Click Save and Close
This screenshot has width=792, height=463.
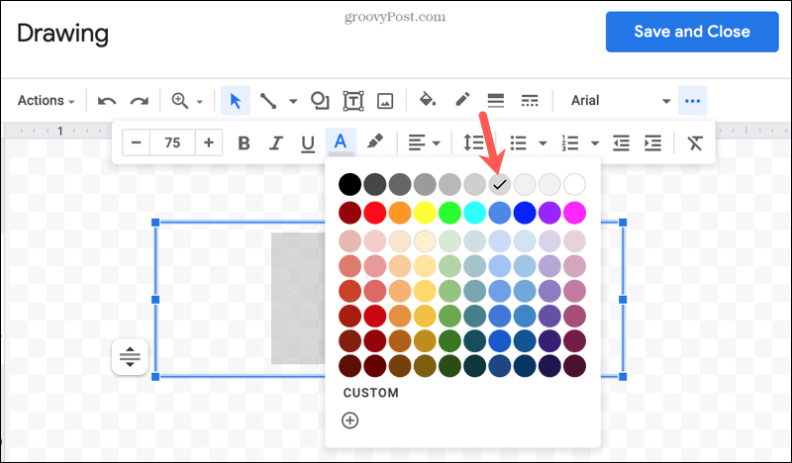(x=692, y=32)
